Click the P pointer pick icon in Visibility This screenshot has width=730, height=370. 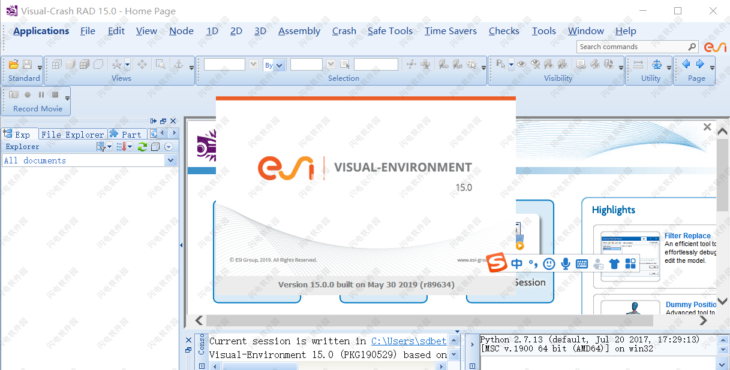point(501,64)
